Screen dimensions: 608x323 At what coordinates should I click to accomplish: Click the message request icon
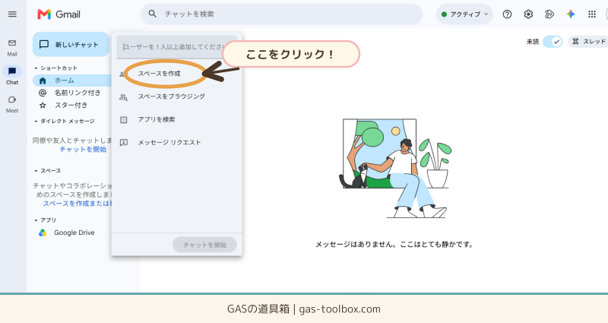pyautogui.click(x=123, y=143)
